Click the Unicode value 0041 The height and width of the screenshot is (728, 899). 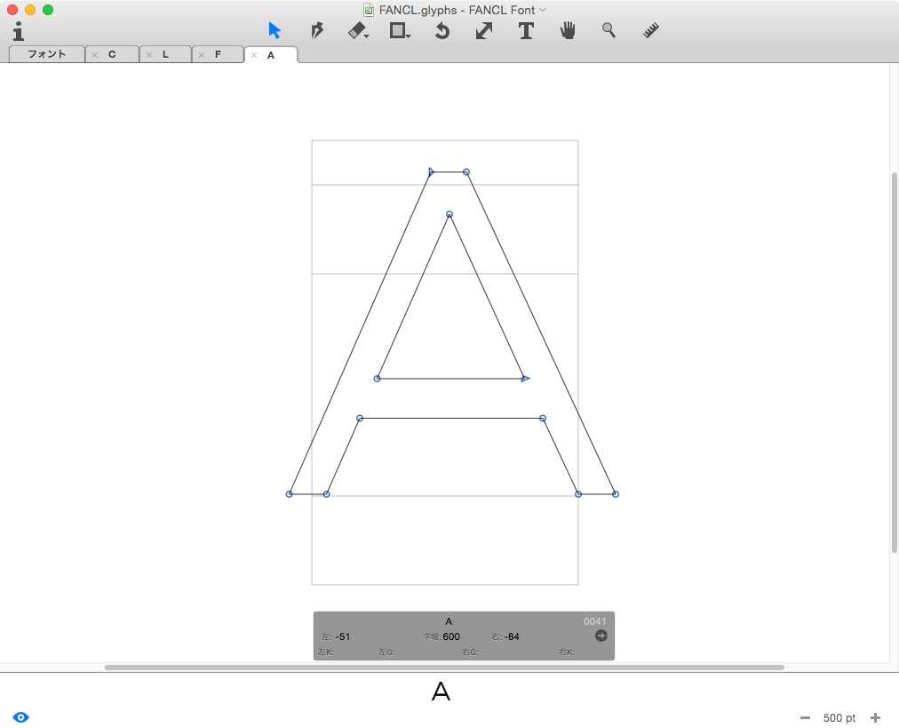(x=594, y=621)
